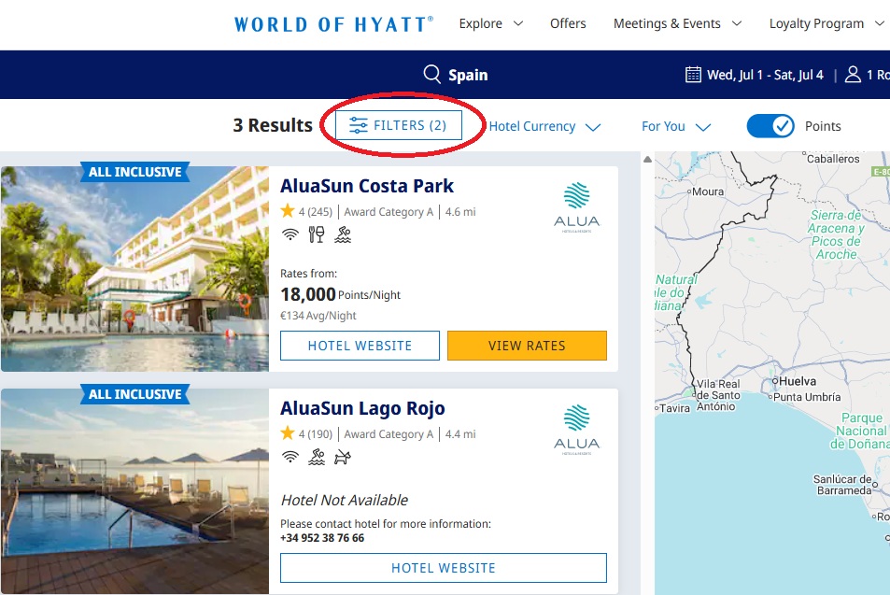Click the guest person icon
Image resolution: width=890 pixels, height=595 pixels.
coord(853,74)
